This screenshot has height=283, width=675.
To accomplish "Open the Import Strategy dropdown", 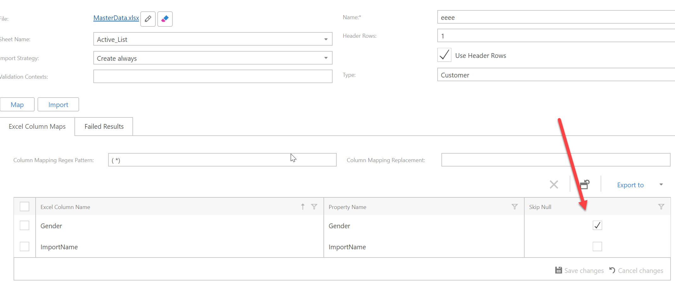I will click(326, 58).
